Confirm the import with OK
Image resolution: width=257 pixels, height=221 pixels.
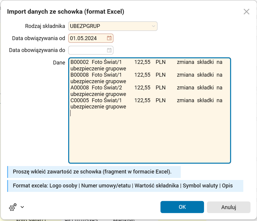(182, 207)
